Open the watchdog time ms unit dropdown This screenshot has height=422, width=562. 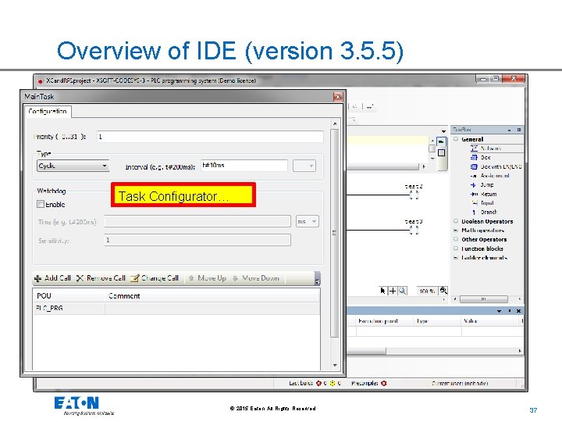click(308, 221)
